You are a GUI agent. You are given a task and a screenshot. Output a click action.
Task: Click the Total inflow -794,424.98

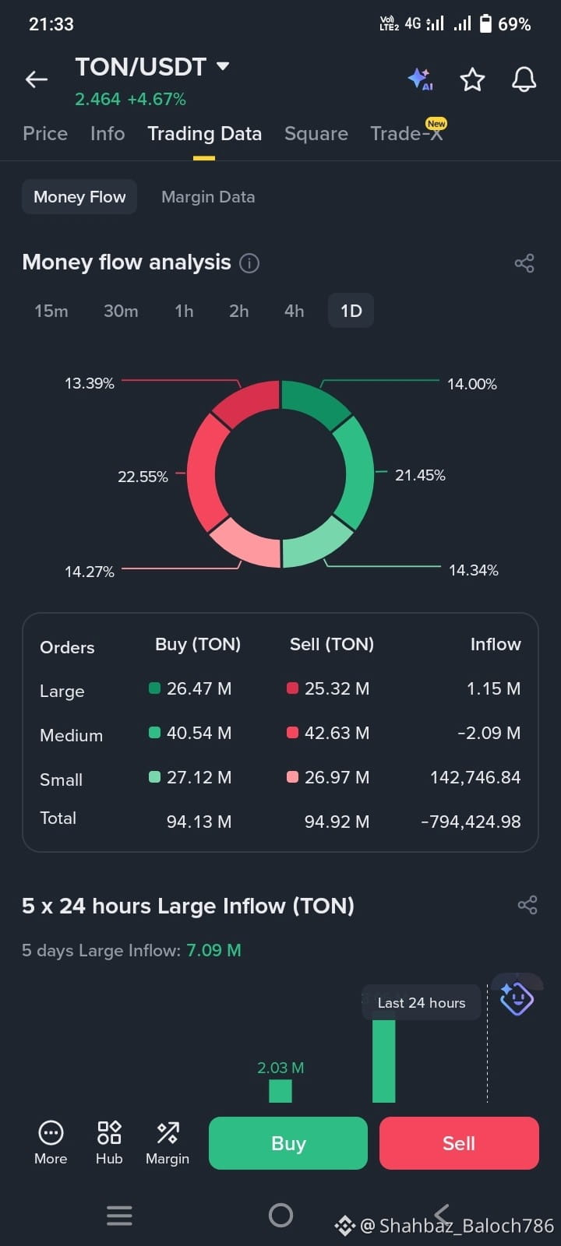click(471, 822)
